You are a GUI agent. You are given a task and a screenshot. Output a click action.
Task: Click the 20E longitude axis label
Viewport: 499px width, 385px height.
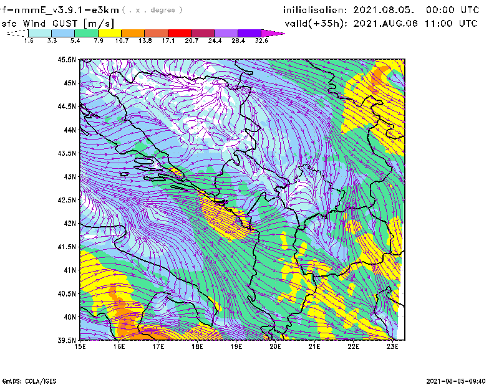pos(275,346)
